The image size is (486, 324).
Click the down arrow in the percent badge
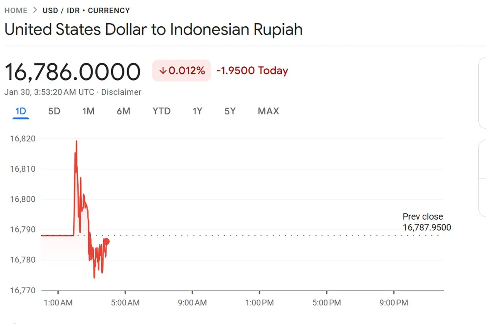coord(163,71)
